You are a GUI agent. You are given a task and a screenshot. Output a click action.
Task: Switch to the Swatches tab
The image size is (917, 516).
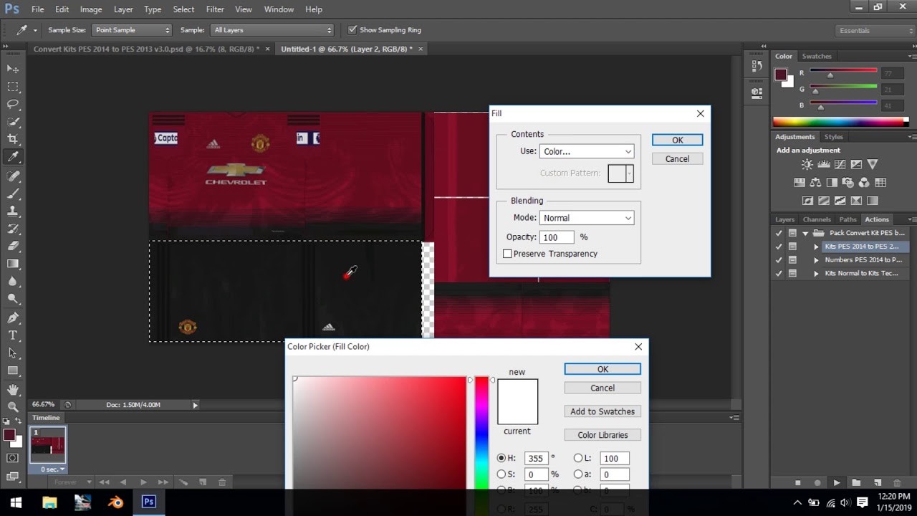(817, 56)
